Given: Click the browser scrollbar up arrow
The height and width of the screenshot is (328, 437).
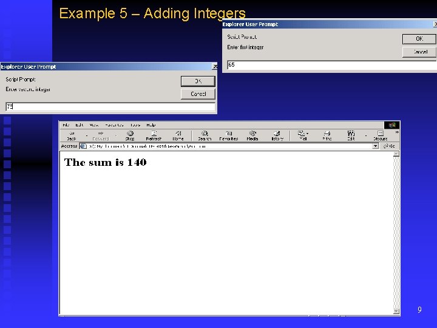Looking at the screenshot, I should [x=396, y=154].
